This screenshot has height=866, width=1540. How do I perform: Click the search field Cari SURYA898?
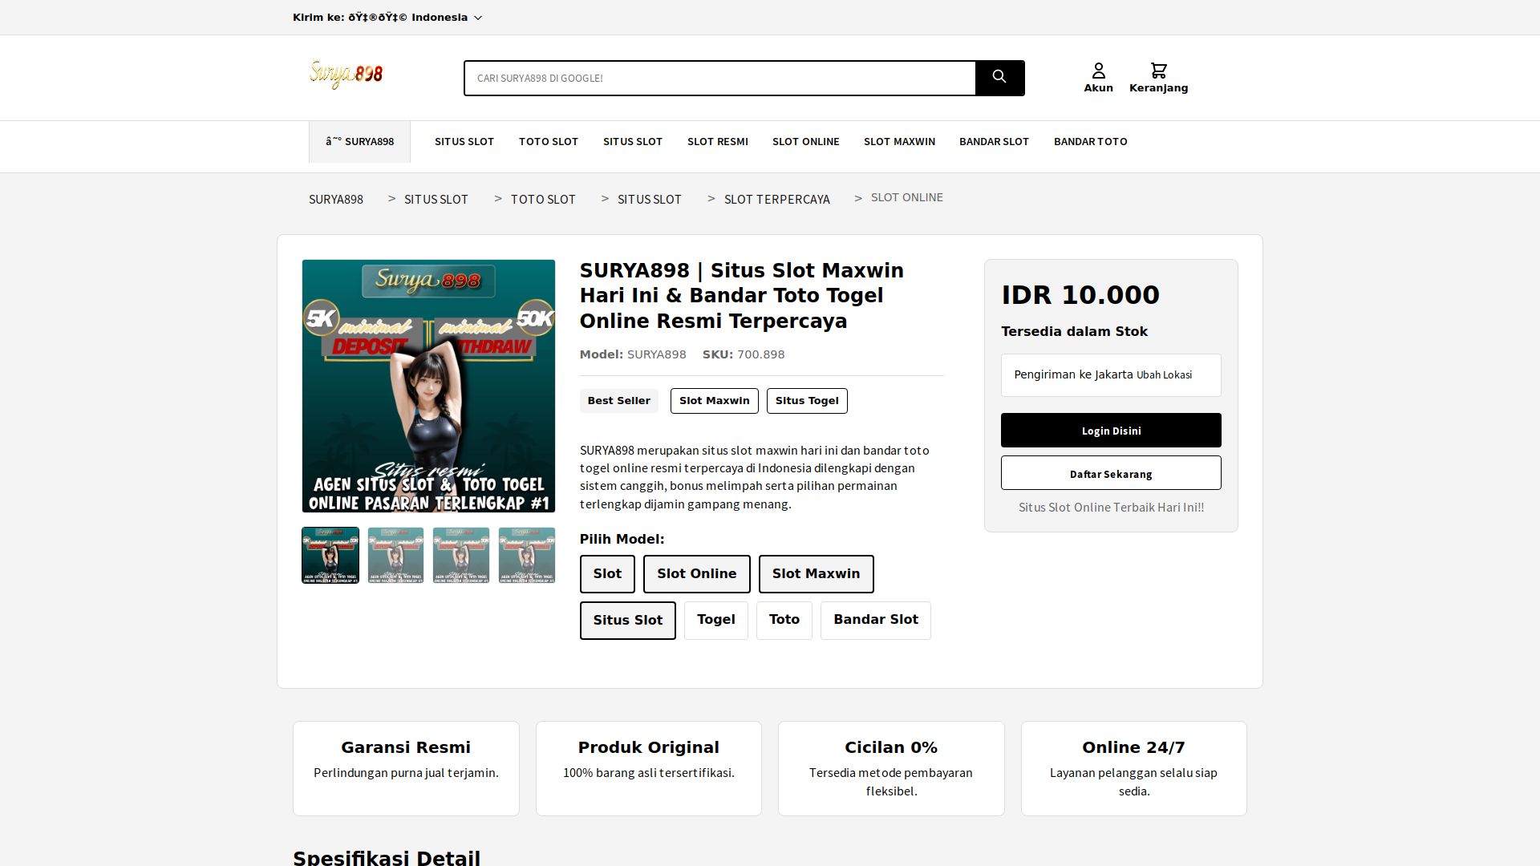tap(719, 78)
